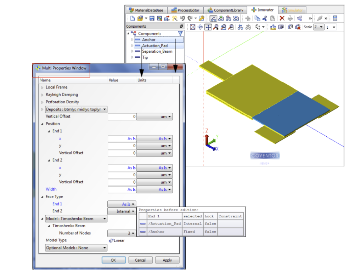Click the End 1 y value field
Image resolution: width=355 pixels, height=273 pixels.
tap(122, 146)
